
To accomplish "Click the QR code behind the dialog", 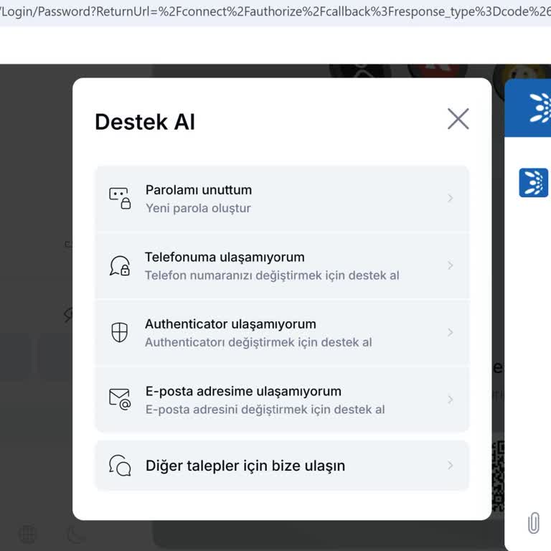I will pyautogui.click(x=499, y=476).
